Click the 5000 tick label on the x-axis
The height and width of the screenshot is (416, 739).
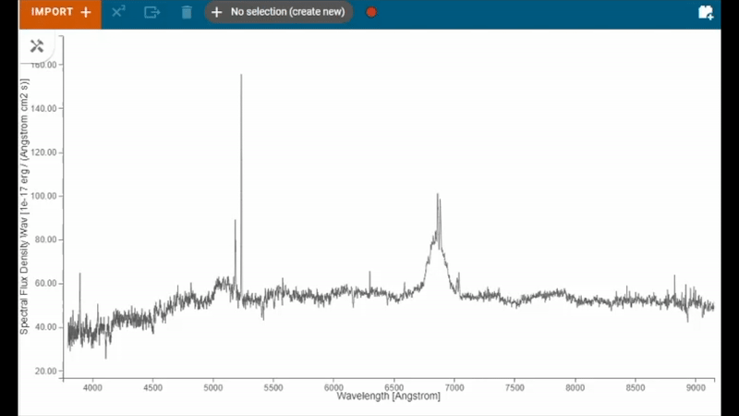point(213,387)
